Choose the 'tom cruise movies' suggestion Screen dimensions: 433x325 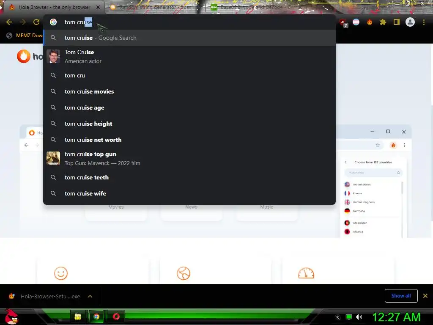pos(189,91)
